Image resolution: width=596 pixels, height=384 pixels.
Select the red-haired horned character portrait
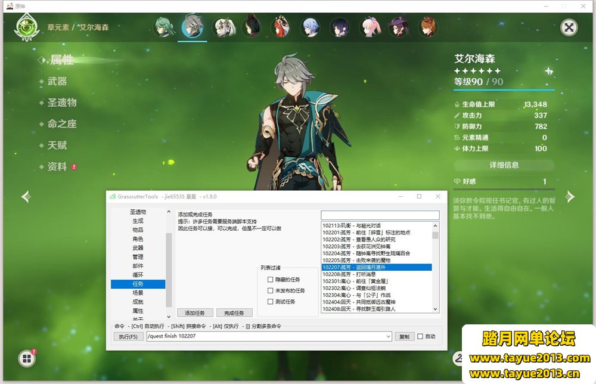[x=280, y=27]
